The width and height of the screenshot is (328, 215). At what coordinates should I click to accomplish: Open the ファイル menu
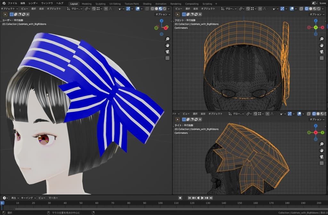click(x=12, y=3)
